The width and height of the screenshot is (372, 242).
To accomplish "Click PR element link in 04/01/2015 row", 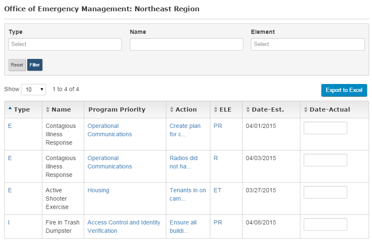I will pos(218,126).
